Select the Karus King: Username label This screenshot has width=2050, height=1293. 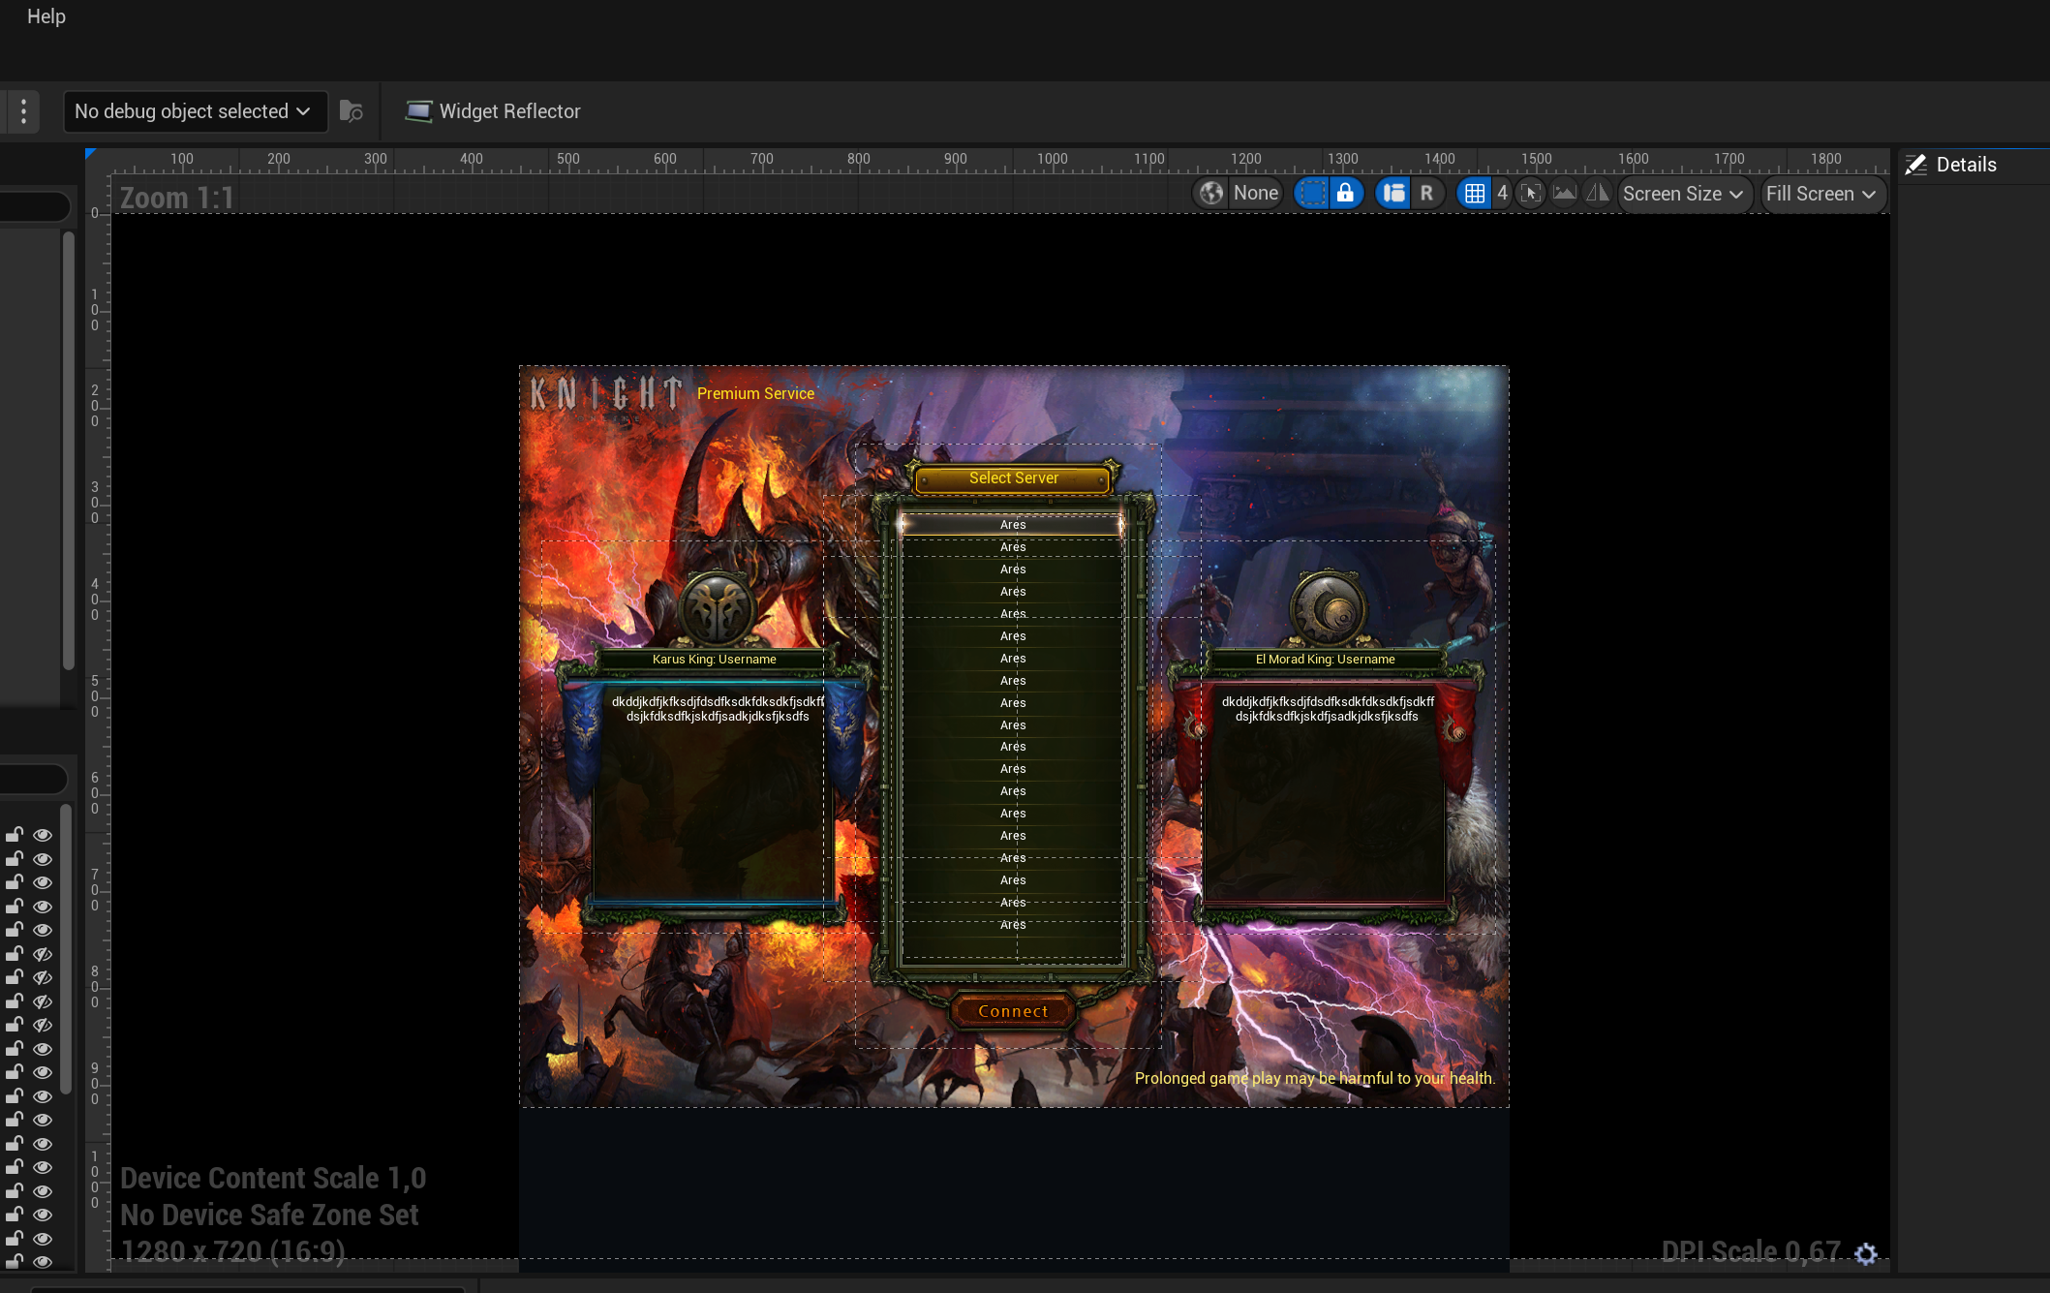(715, 660)
